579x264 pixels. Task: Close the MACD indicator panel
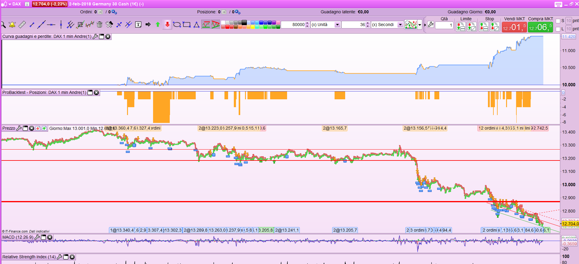pyautogui.click(x=50, y=237)
